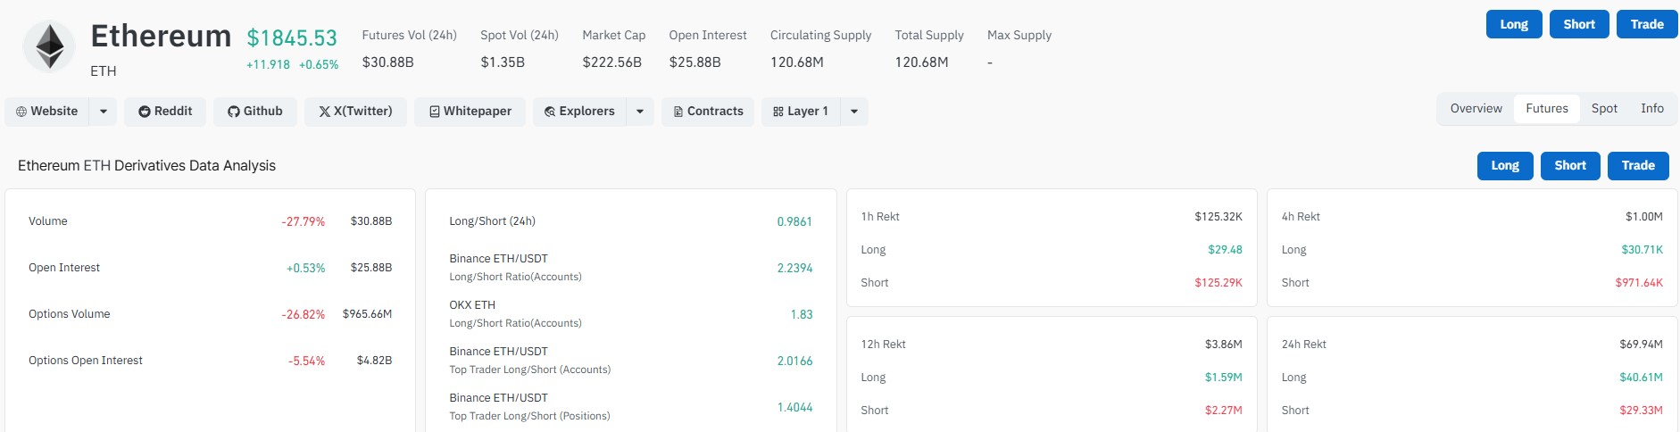Click the 24h Rekt total $69.94M
Image resolution: width=1680 pixels, height=432 pixels.
pos(1641,345)
